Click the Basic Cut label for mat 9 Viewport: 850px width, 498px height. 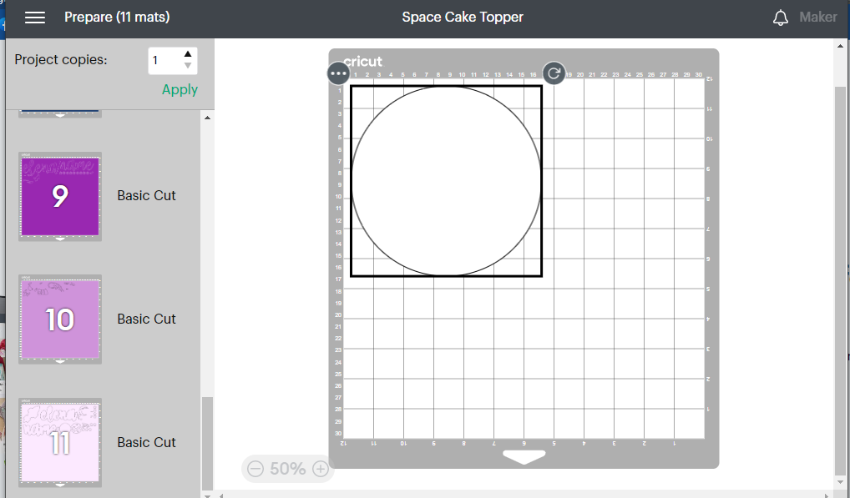146,195
